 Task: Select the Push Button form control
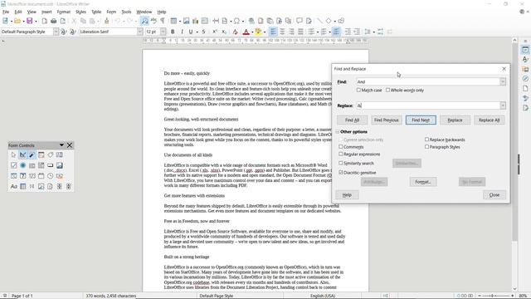[50, 165]
